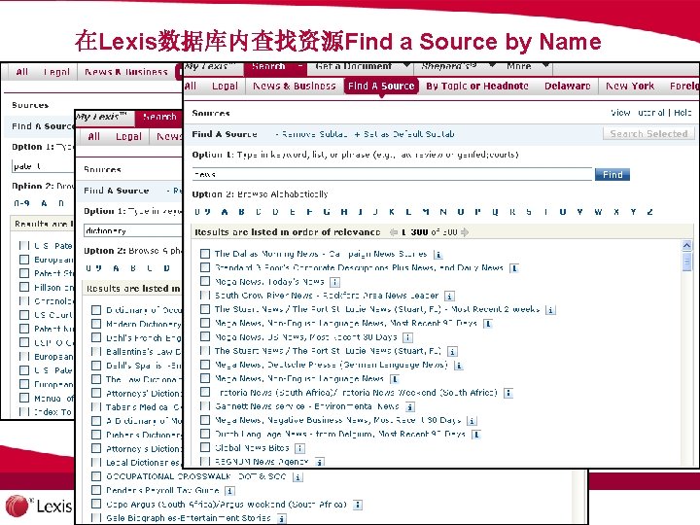Viewport: 700px width, 525px height.
Task: Open All tab in back left window
Action: coord(21,72)
